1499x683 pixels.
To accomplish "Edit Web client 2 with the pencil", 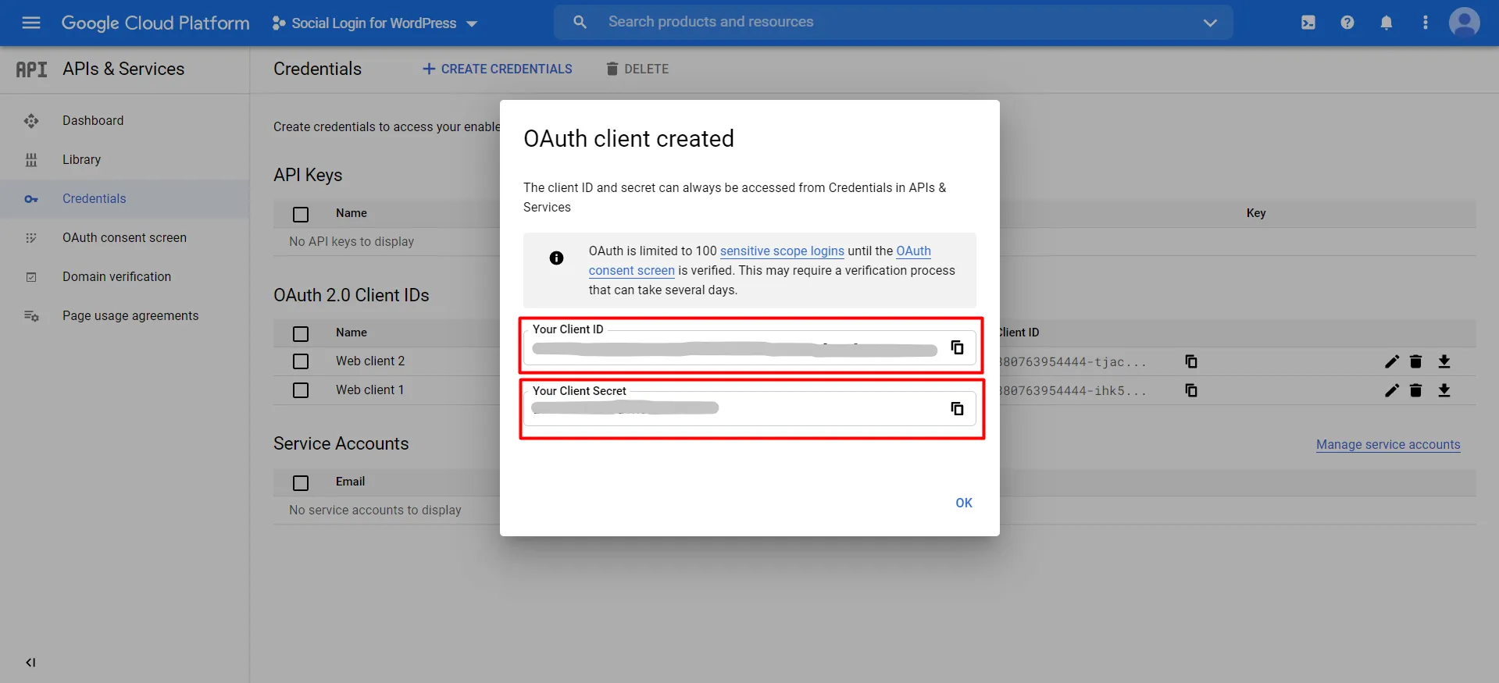I will pyautogui.click(x=1392, y=361).
